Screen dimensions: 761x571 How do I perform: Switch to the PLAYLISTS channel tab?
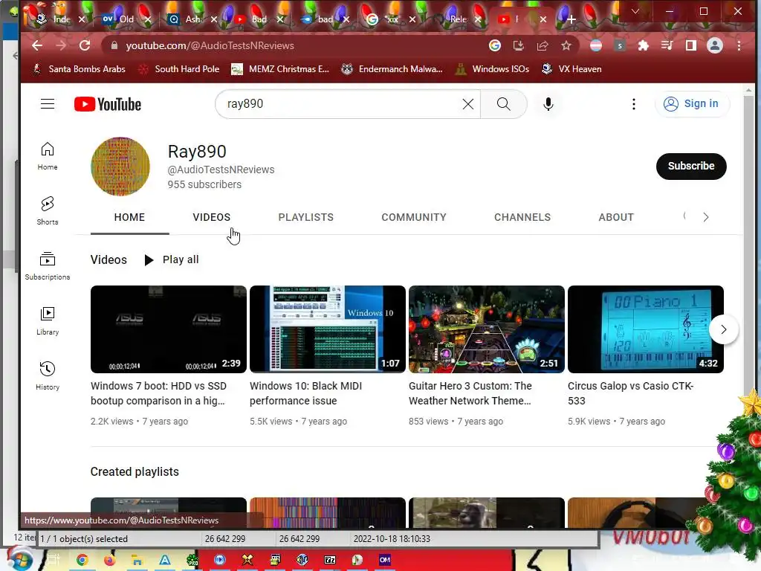point(305,217)
